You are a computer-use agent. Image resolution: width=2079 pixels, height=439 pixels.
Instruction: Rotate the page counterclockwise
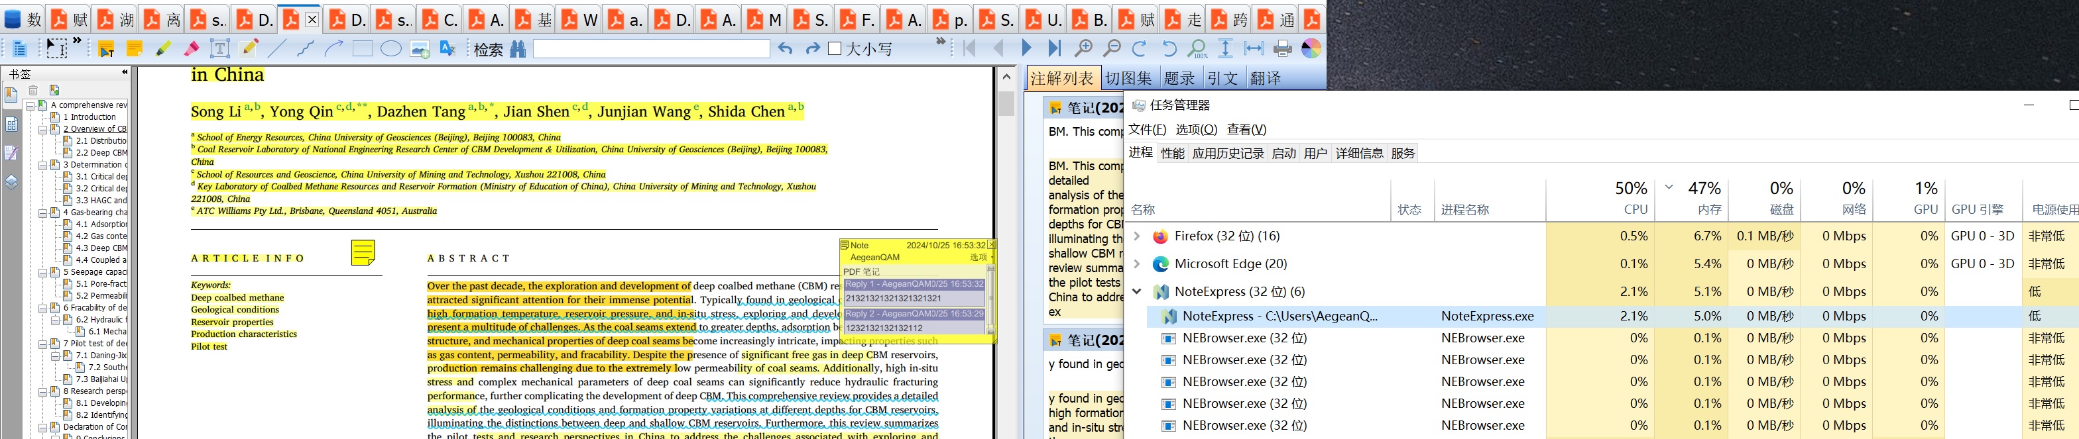pyautogui.click(x=1169, y=49)
